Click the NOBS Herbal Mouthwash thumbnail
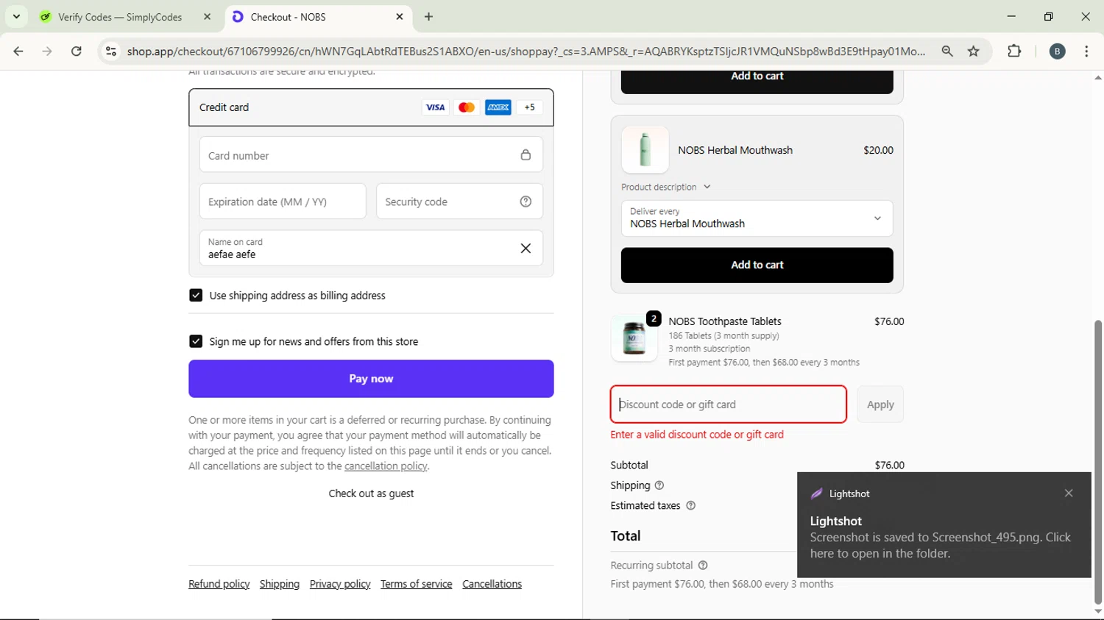The image size is (1104, 620). tap(645, 150)
